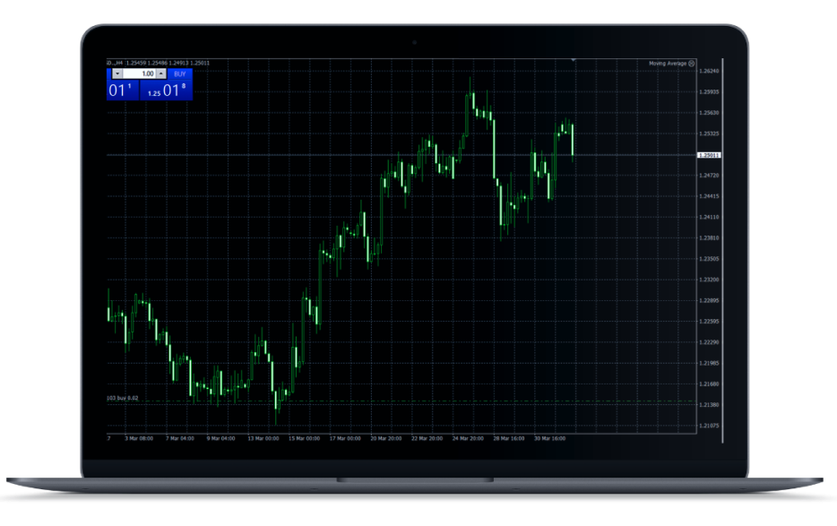The width and height of the screenshot is (837, 526).
Task: Increase lot volume with the up arrow
Action: tap(161, 73)
